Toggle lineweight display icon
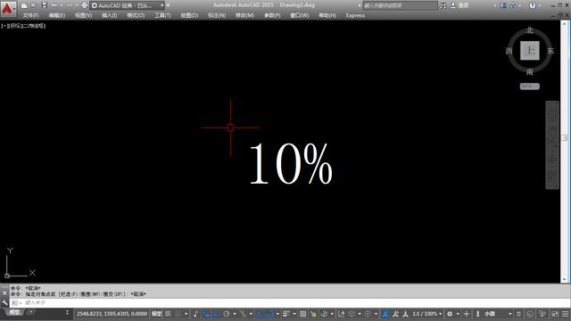This screenshot has height=321, width=571. click(x=286, y=314)
